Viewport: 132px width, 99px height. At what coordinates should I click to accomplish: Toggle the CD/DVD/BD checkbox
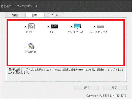click(25, 46)
